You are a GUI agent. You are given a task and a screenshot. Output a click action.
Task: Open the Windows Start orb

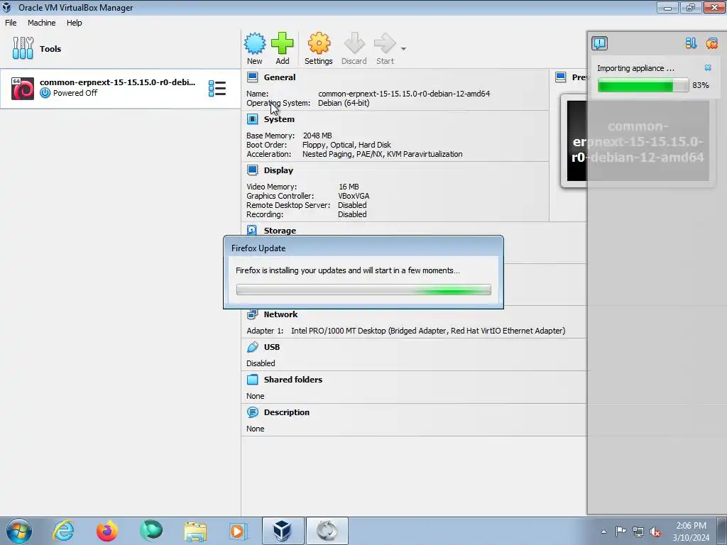[19, 531]
